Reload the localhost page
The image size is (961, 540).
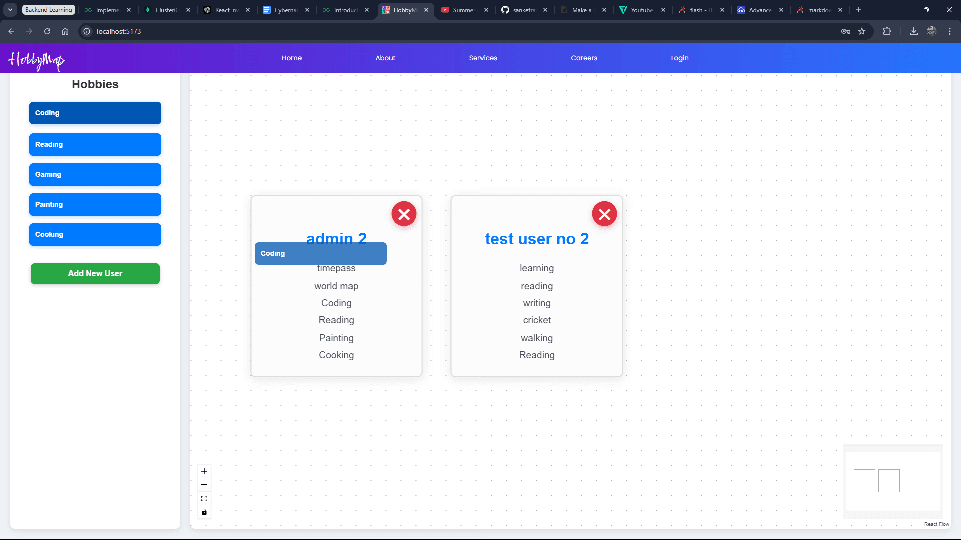[x=47, y=31]
